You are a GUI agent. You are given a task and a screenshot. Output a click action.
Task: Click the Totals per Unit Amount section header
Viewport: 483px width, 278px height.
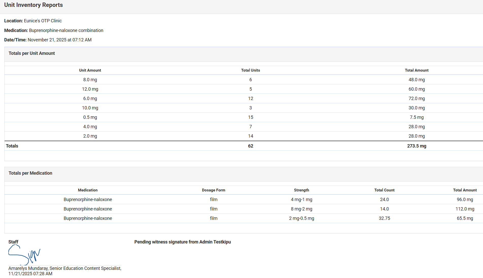tap(32, 53)
